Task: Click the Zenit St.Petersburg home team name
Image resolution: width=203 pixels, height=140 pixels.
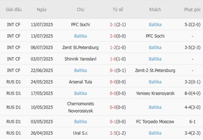Action: (x=80, y=47)
